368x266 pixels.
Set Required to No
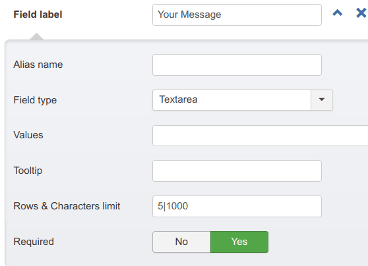point(181,242)
